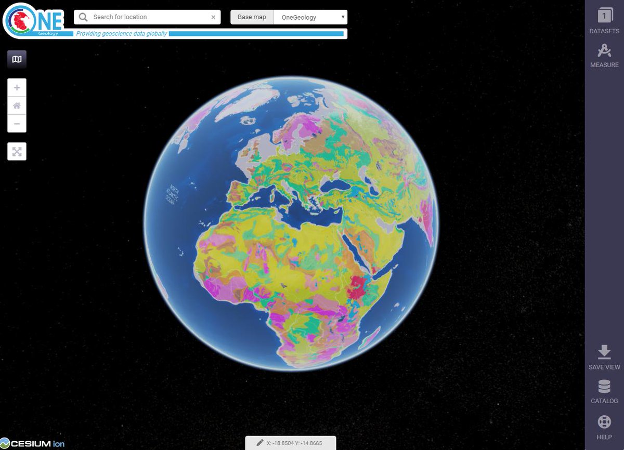Select the CATALOG sidebar tab
Screen dimensions: 624x450
click(604, 391)
